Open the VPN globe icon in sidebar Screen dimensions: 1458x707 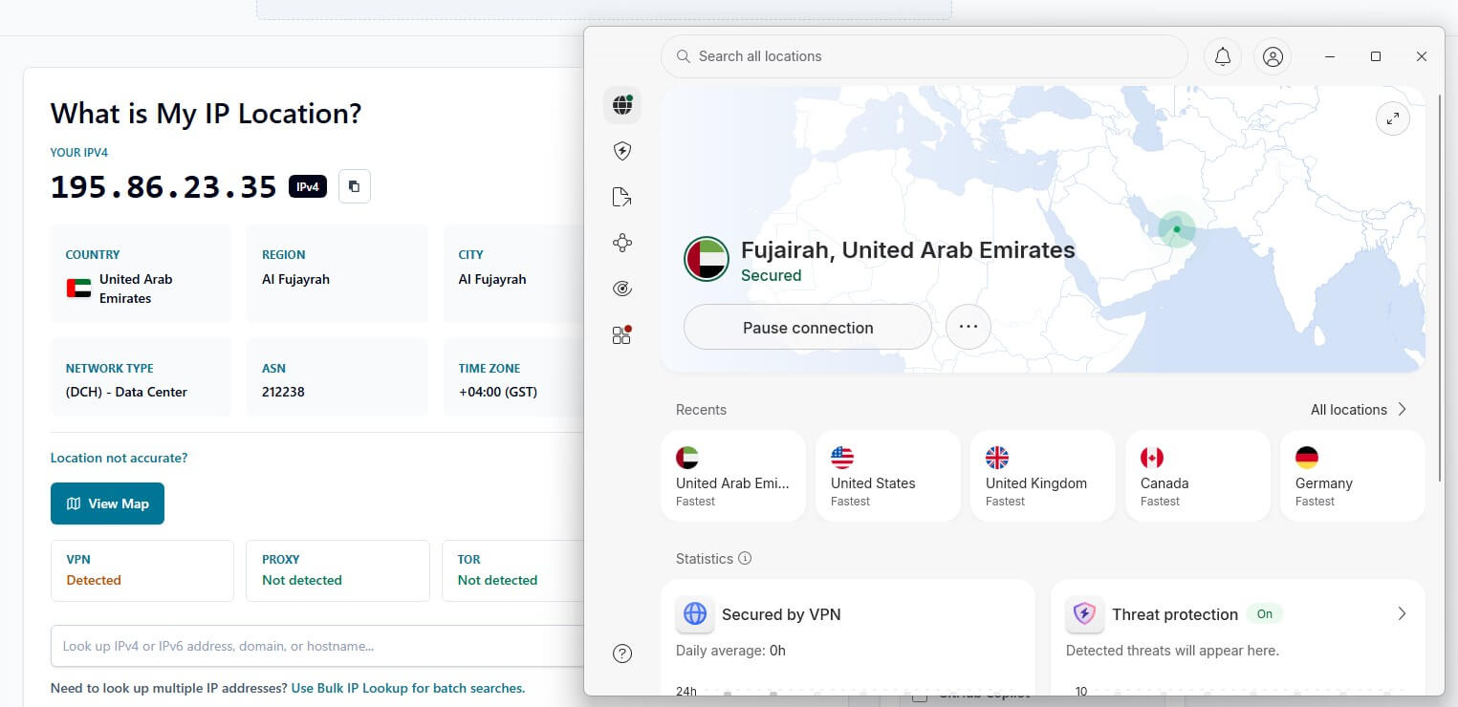pyautogui.click(x=622, y=105)
